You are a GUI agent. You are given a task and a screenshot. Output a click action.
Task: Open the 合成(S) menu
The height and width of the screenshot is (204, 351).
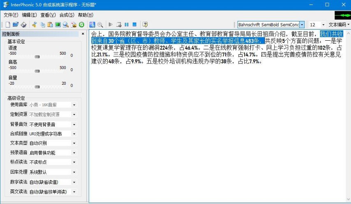pyautogui.click(x=67, y=15)
